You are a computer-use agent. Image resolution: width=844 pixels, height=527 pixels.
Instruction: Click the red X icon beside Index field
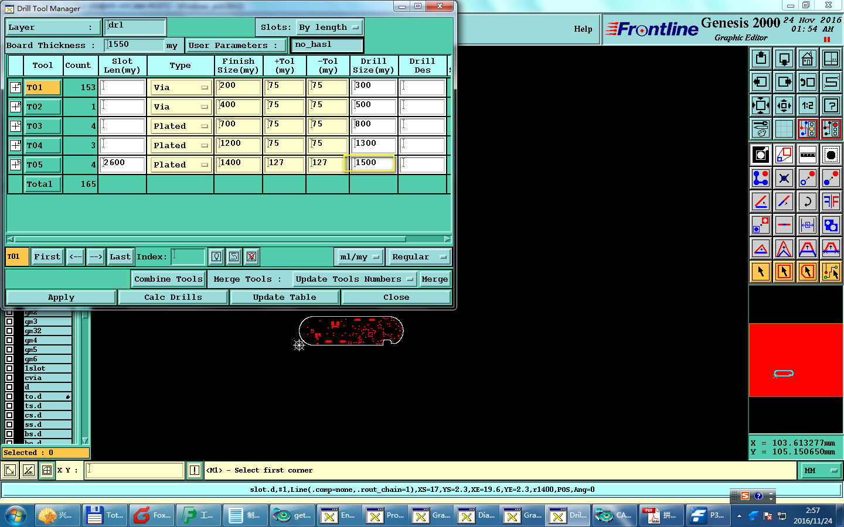(x=251, y=256)
